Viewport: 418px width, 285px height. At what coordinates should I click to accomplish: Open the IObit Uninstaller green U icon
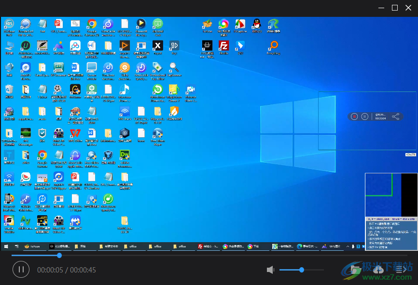click(26, 49)
